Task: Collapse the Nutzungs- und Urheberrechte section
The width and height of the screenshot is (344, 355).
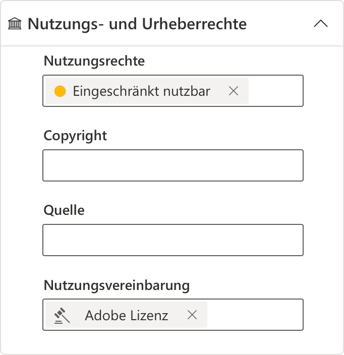Action: coord(321,24)
